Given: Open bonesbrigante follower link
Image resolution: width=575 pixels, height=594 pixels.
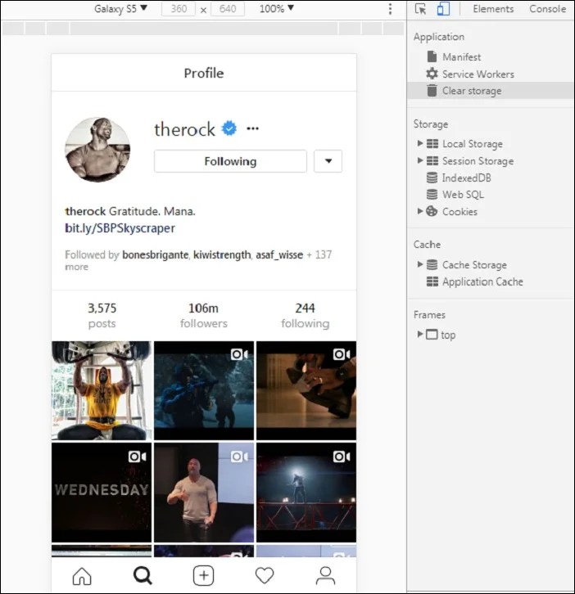Looking at the screenshot, I should tap(155, 255).
